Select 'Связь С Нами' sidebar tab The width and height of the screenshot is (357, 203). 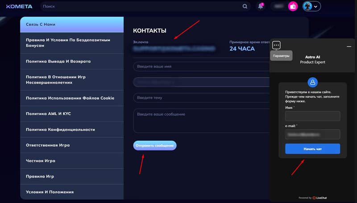point(71,24)
